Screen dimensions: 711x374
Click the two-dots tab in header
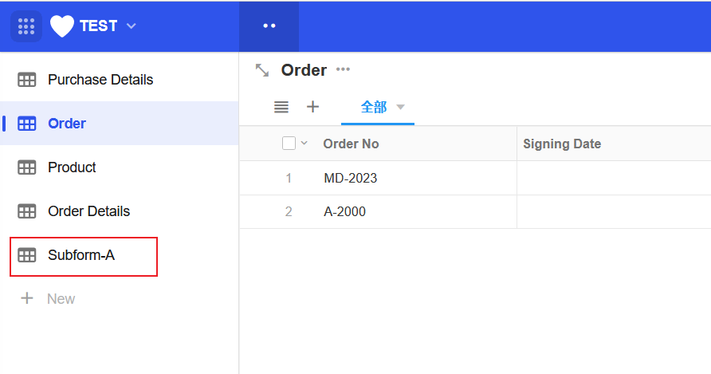point(269,26)
